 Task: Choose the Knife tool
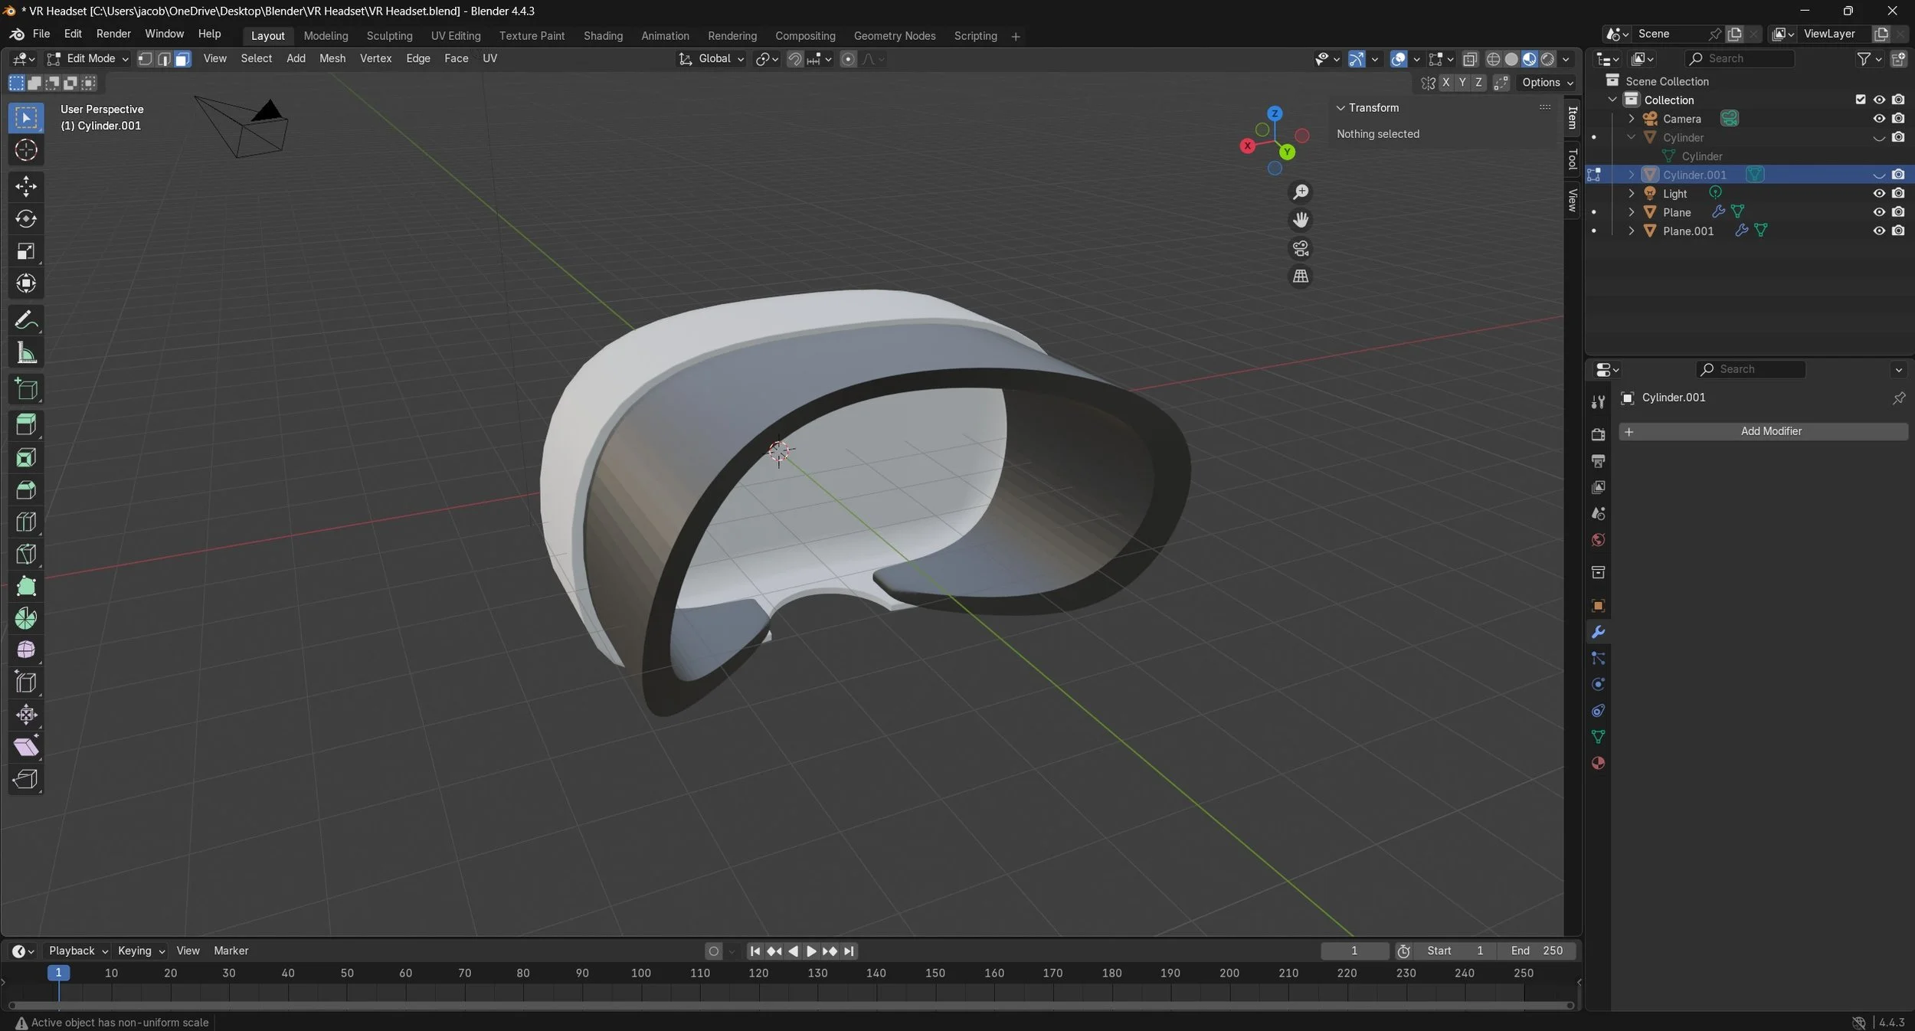click(26, 555)
